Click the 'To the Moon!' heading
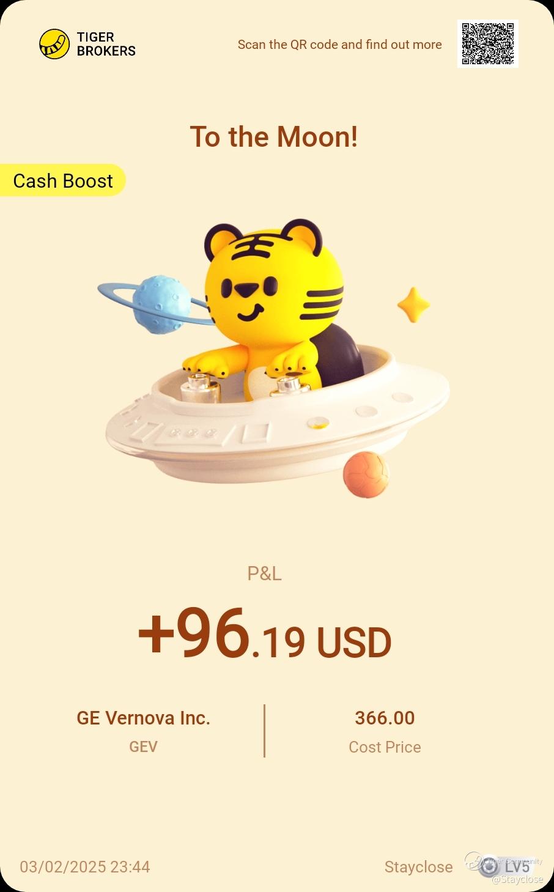Viewport: 554px width, 892px height. point(273,136)
